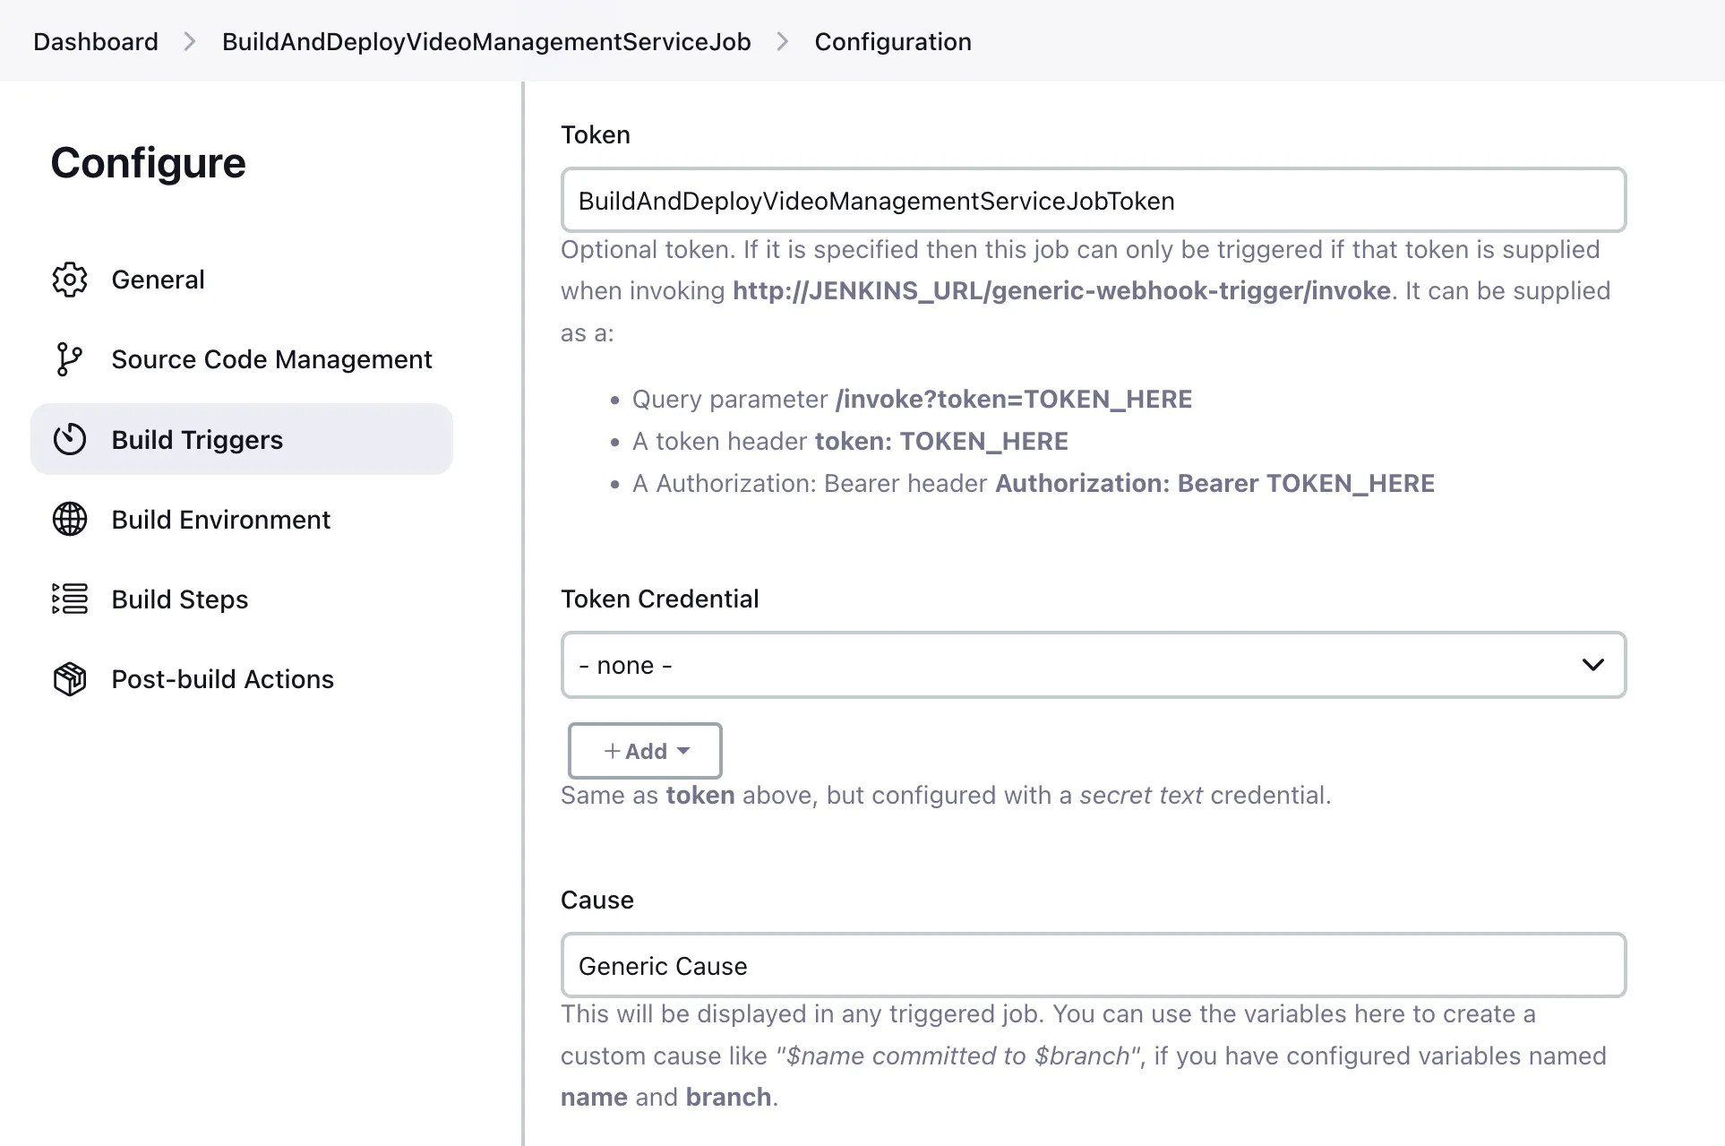Click the Build Triggers clock icon
Viewport: 1725px width, 1146px height.
coord(70,439)
